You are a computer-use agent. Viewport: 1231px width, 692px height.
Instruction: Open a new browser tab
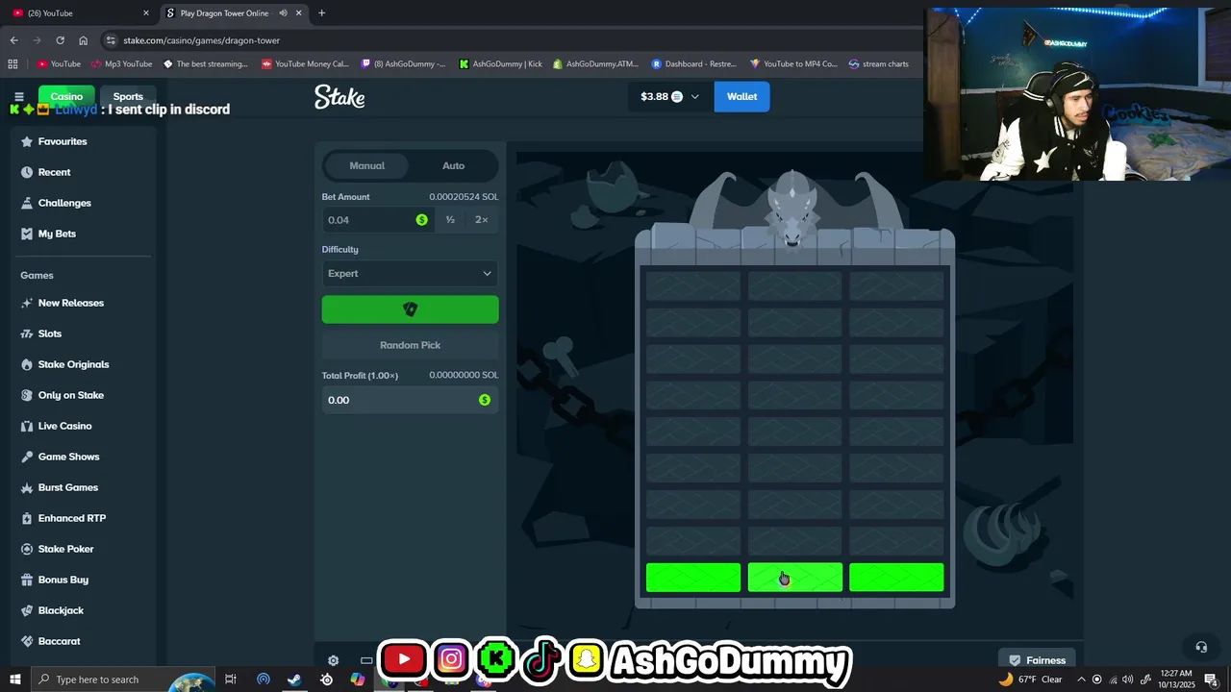tap(321, 12)
